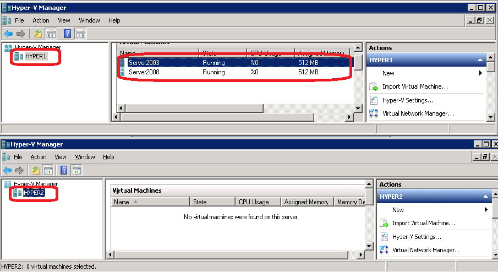Viewport: 498px width, 272px height.
Task: Click Virtual Network Manager link under HYPER2
Action: [x=425, y=250]
